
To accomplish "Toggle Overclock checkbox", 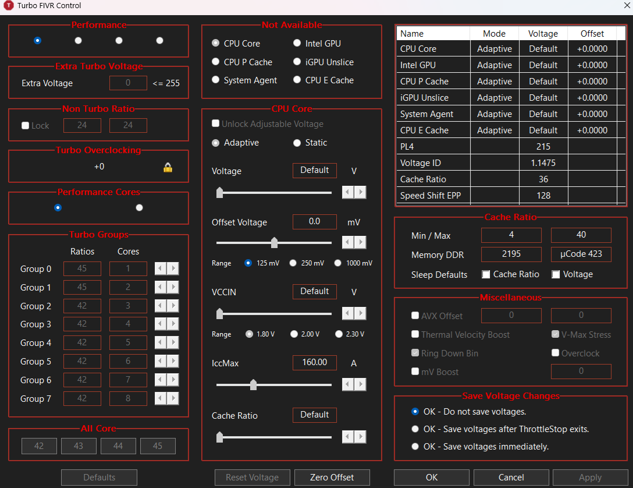I will click(556, 353).
